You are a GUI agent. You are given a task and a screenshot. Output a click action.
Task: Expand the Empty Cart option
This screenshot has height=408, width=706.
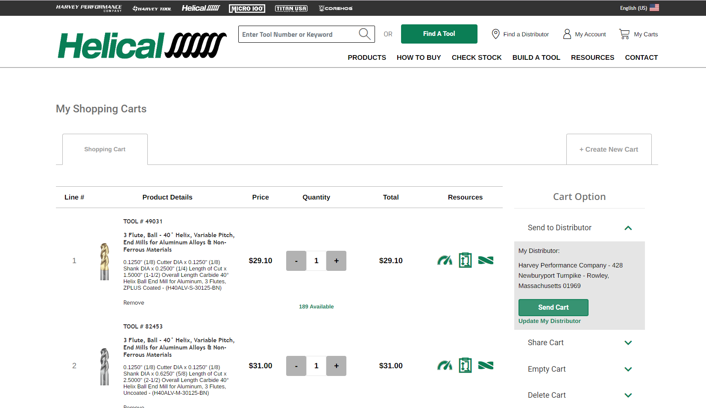(628, 369)
